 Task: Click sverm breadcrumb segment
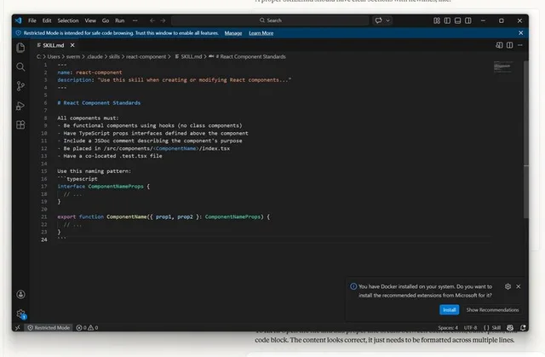coord(73,57)
